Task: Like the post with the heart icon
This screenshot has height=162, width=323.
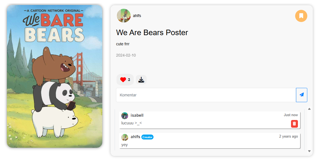Action: [x=123, y=80]
